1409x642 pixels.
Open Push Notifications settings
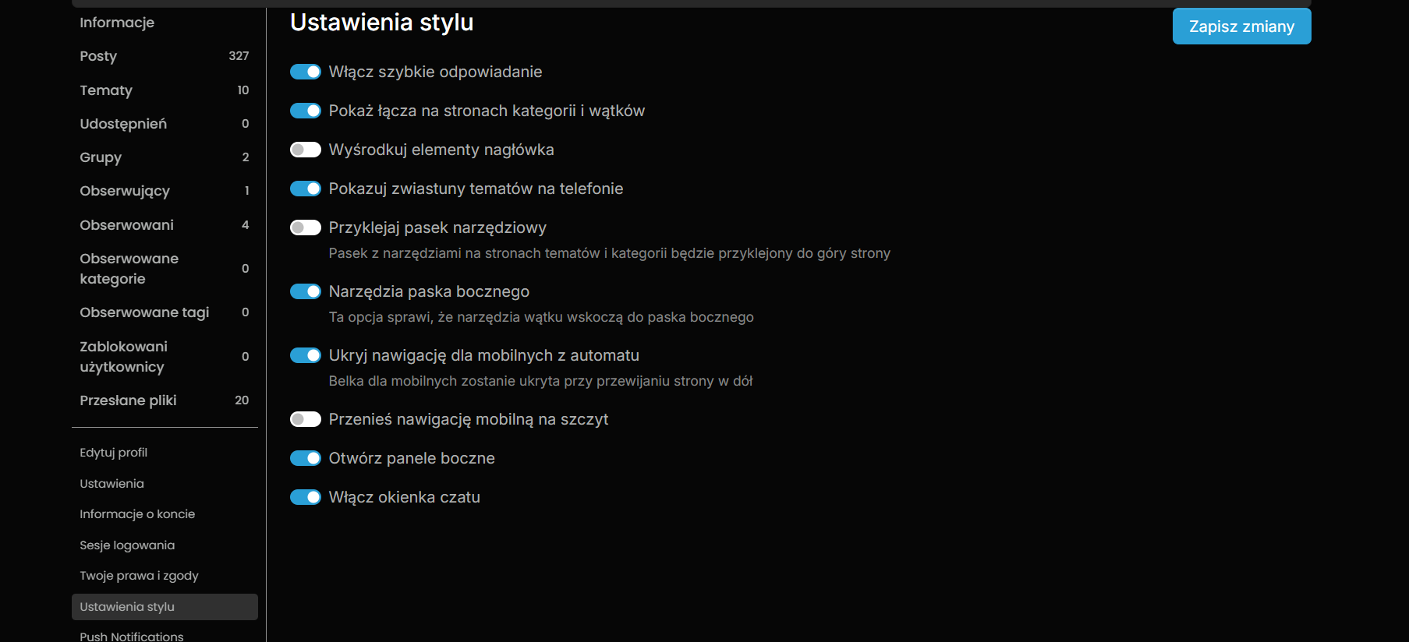(132, 636)
